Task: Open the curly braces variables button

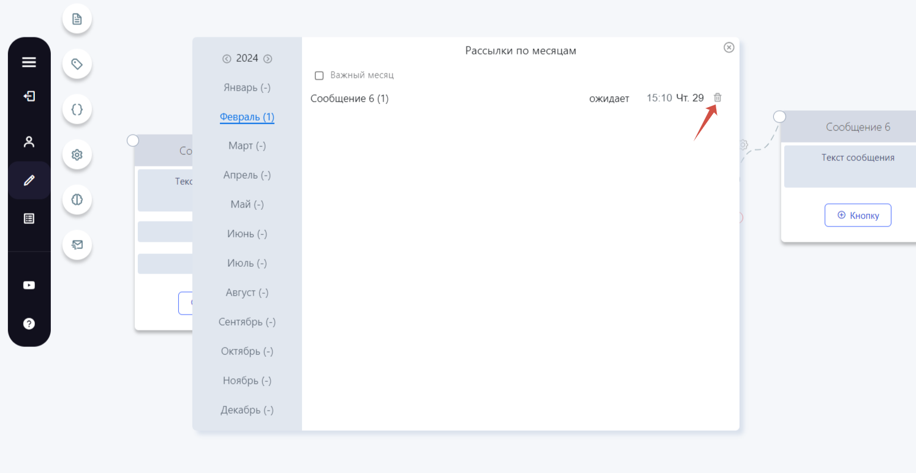Action: [77, 110]
